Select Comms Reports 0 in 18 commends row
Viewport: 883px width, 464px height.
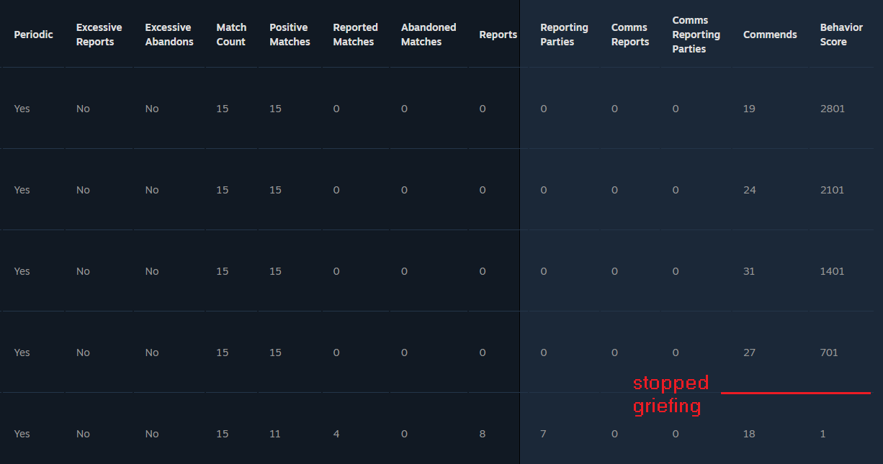point(614,434)
